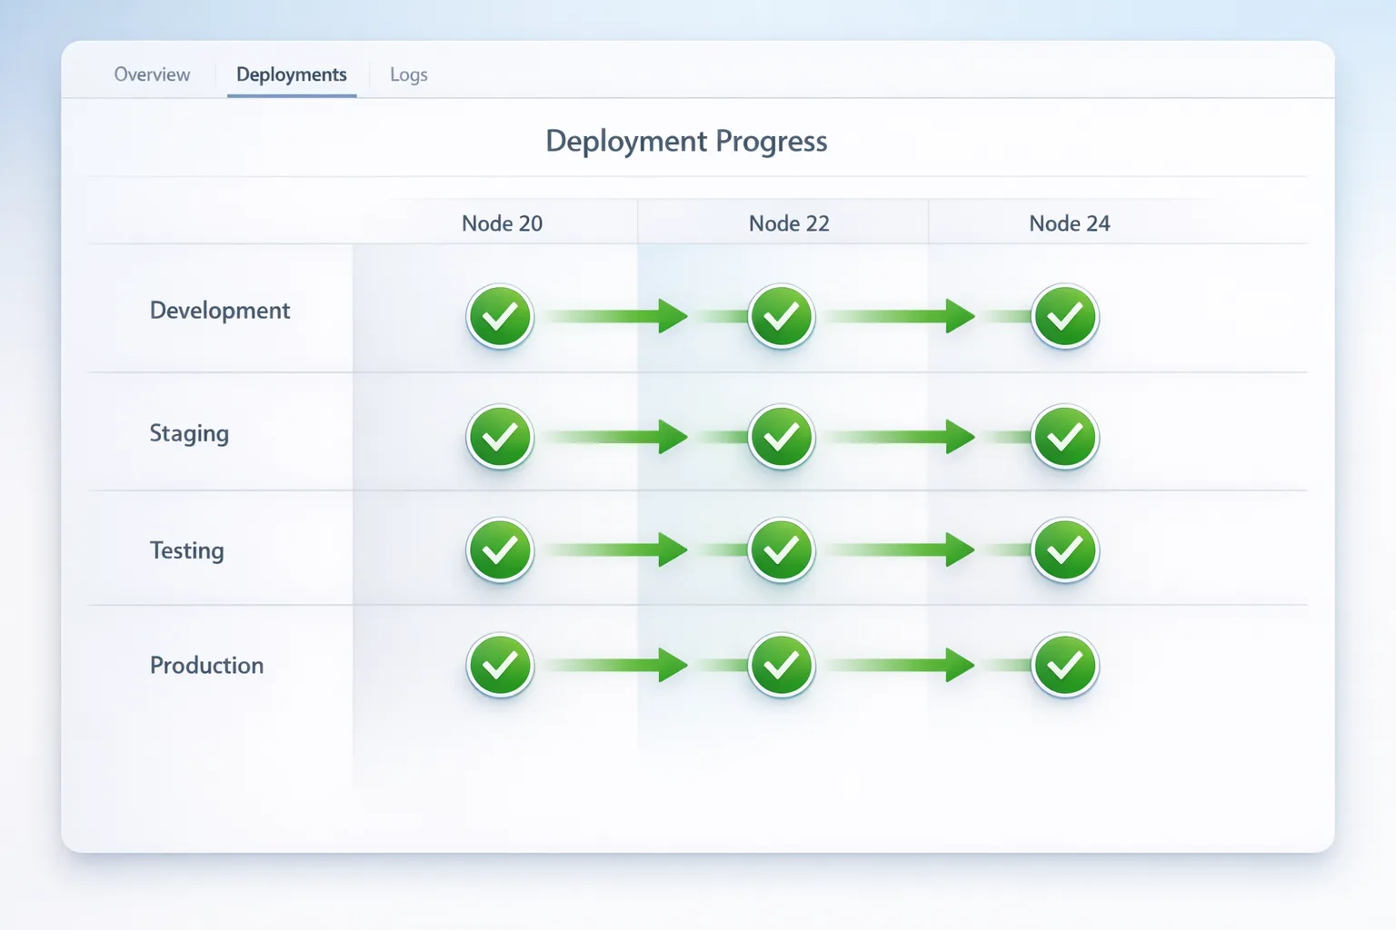The image size is (1396, 930).
Task: Click the Testing checkmark under Node 20
Action: tap(499, 549)
